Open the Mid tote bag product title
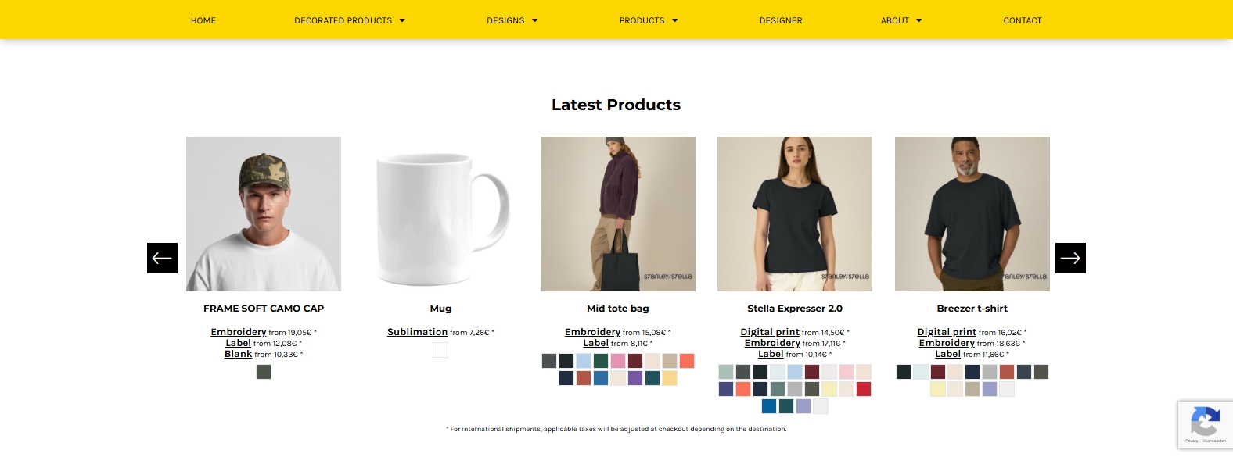Screen dimensions: 1233x464 coord(617,309)
